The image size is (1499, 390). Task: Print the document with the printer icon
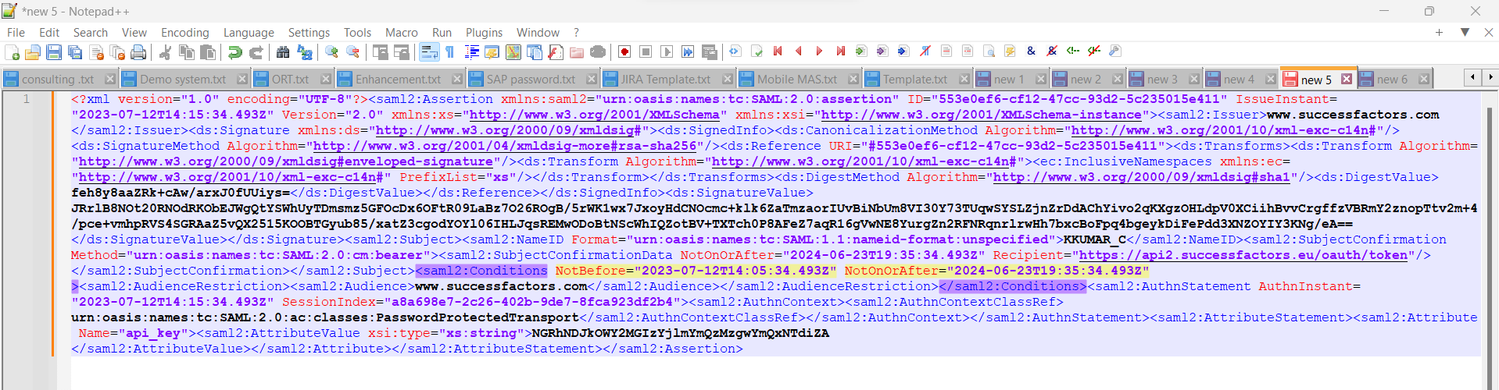click(x=138, y=52)
